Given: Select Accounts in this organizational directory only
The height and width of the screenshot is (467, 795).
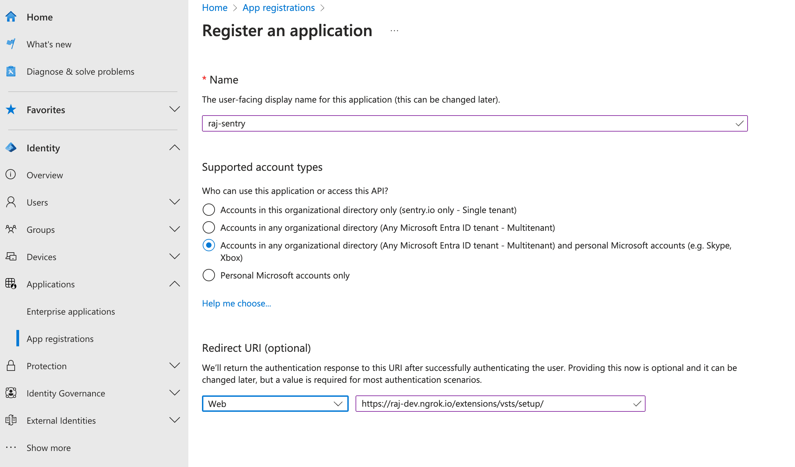Looking at the screenshot, I should coord(208,210).
